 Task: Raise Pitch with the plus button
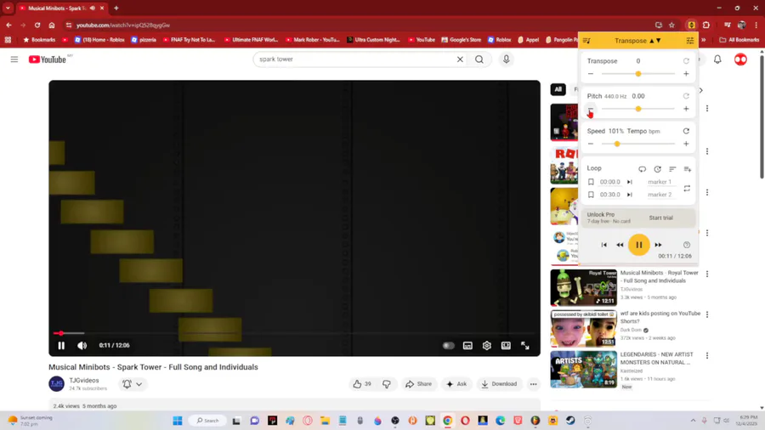point(686,109)
